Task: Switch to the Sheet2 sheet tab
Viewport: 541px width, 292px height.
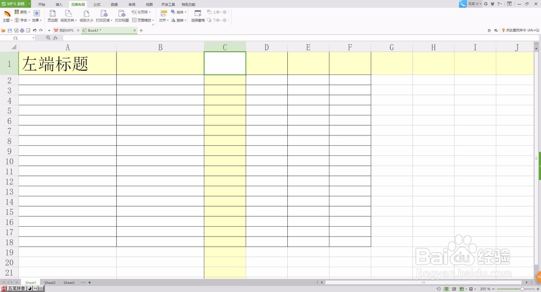Action: point(50,283)
